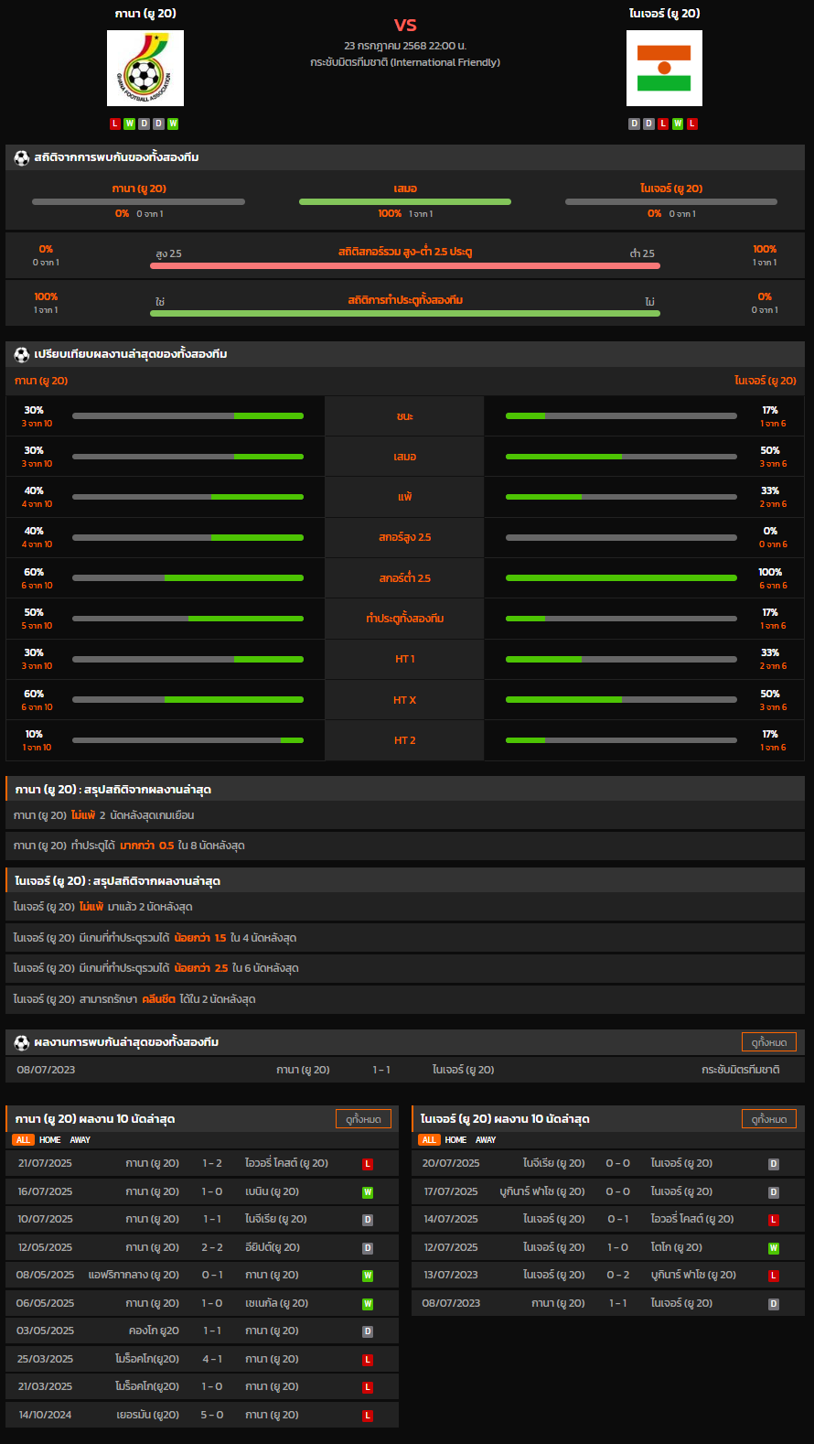Select AWAY tab in Ghana last 10 matches
Image resolution: width=814 pixels, height=1444 pixels.
tap(80, 1140)
